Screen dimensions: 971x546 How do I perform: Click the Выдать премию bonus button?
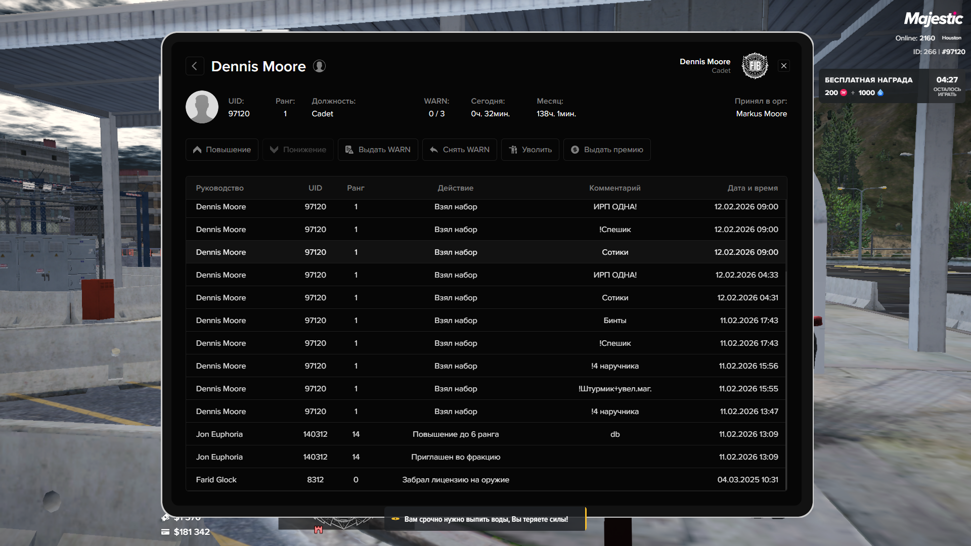pos(607,150)
